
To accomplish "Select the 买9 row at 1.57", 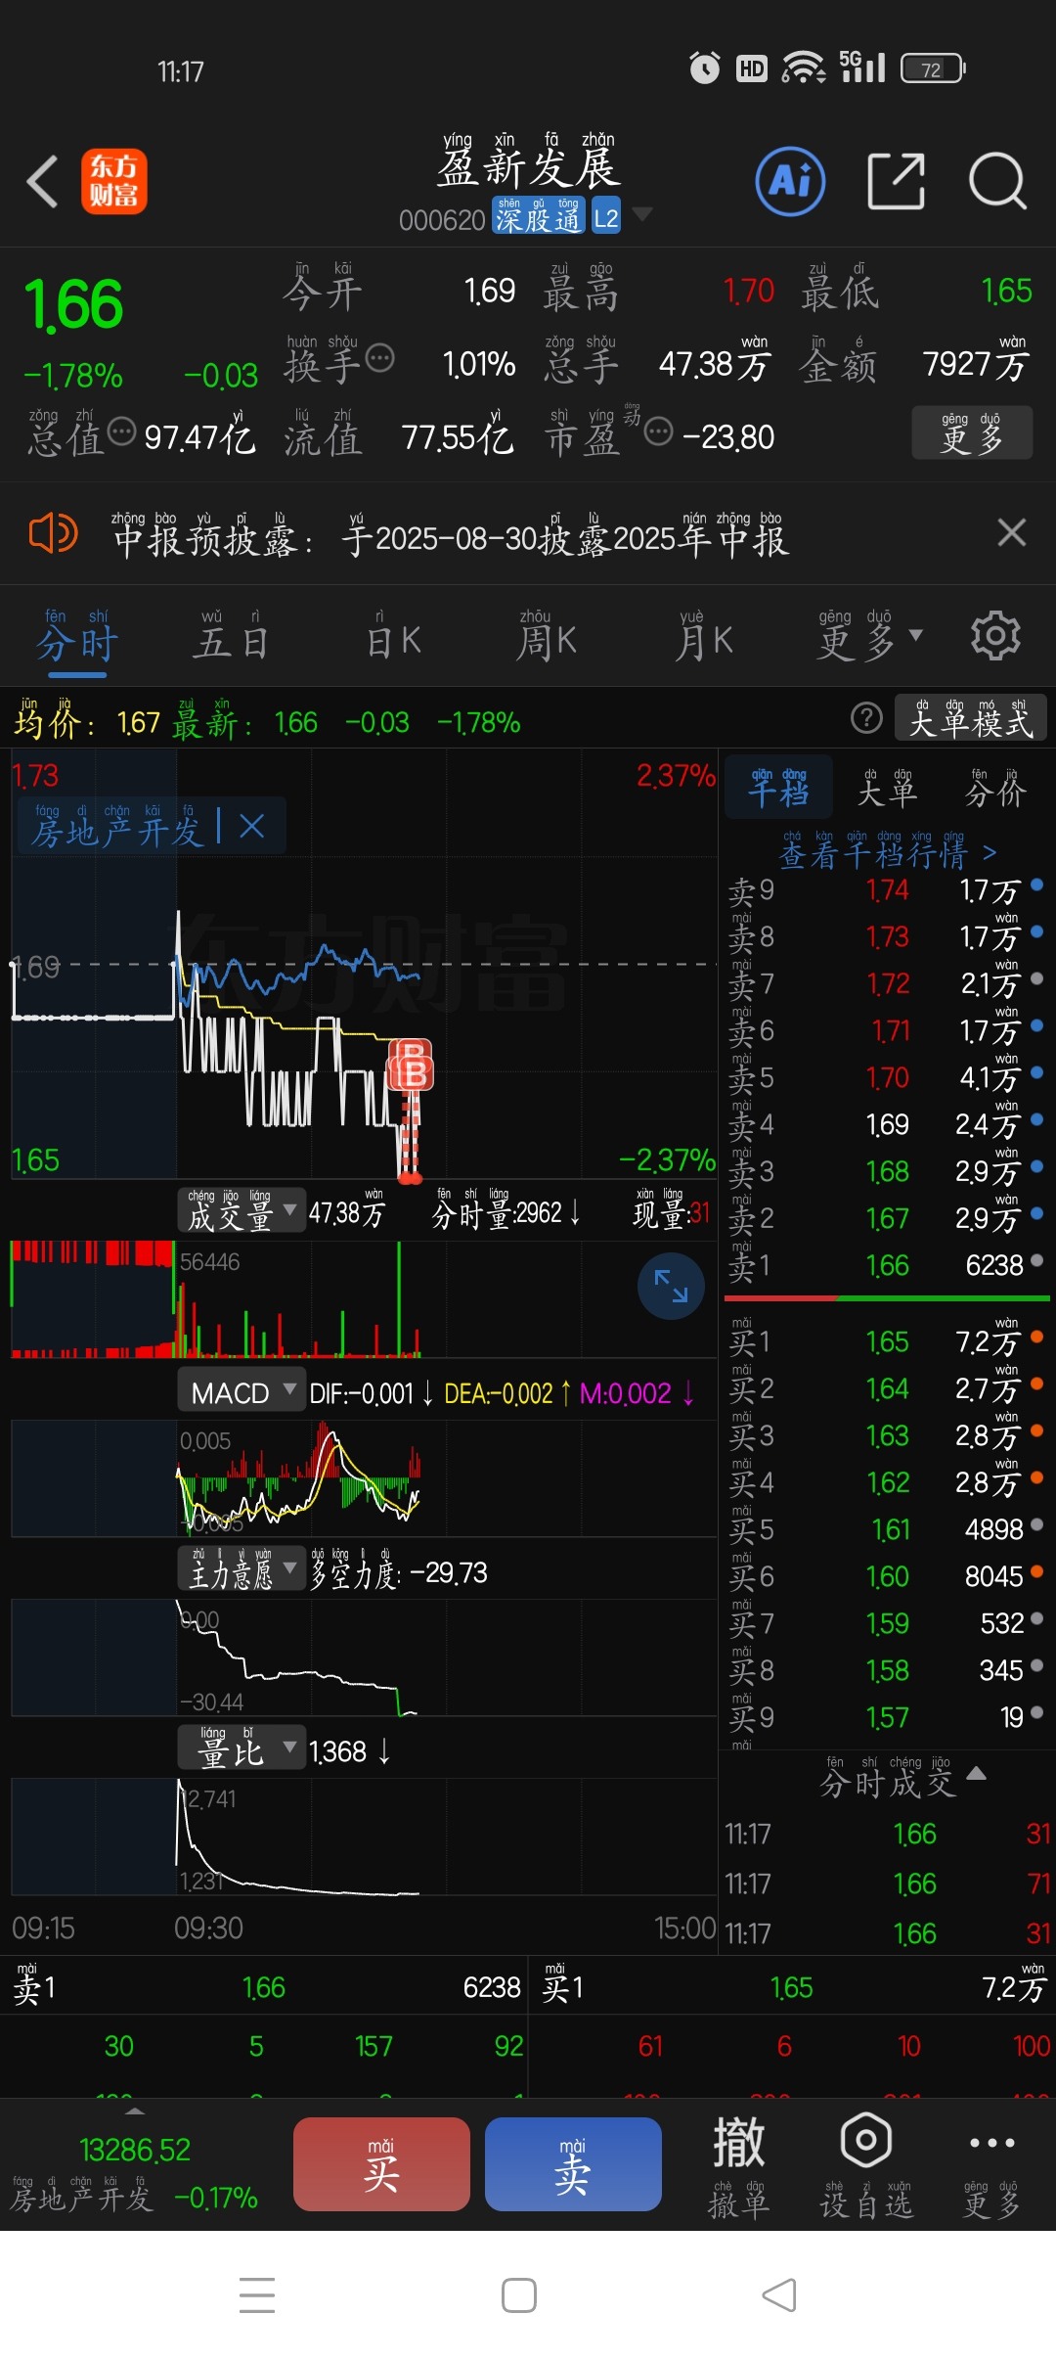I will pos(886,1718).
